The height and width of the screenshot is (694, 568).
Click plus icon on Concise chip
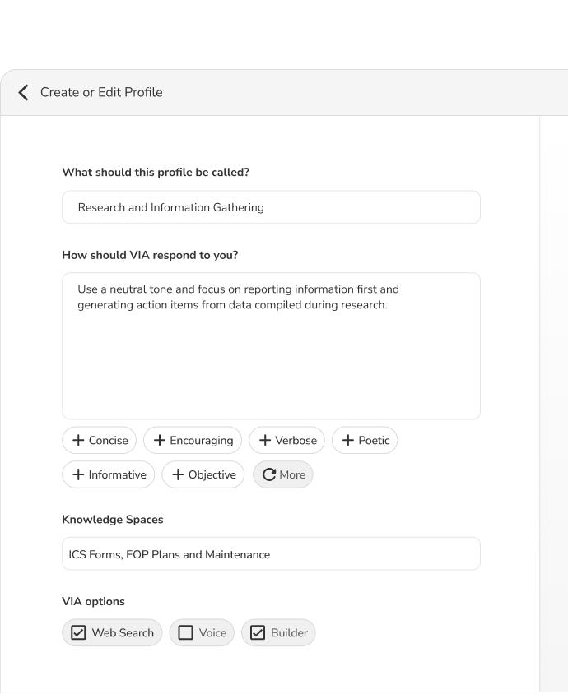coord(78,441)
